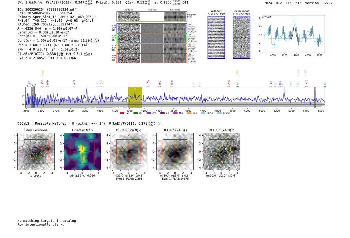Image resolution: width=350 pixels, height=238 pixels.
Task: Click the LineFlux = 8.30(±2.10)e-17 value
Action: click(x=43, y=32)
